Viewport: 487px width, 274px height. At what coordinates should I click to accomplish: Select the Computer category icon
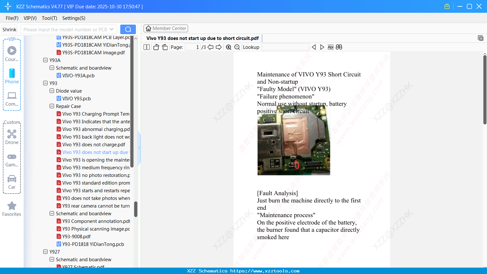(x=12, y=99)
